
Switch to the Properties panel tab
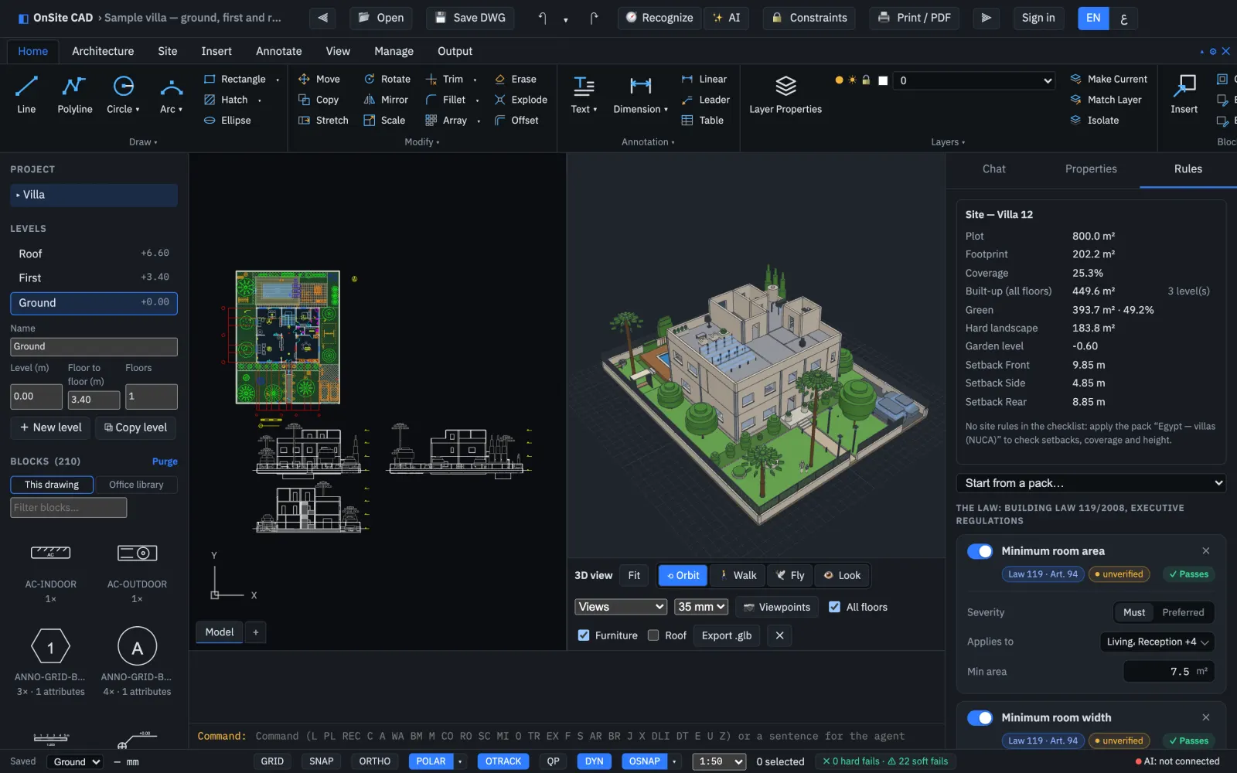coord(1091,169)
